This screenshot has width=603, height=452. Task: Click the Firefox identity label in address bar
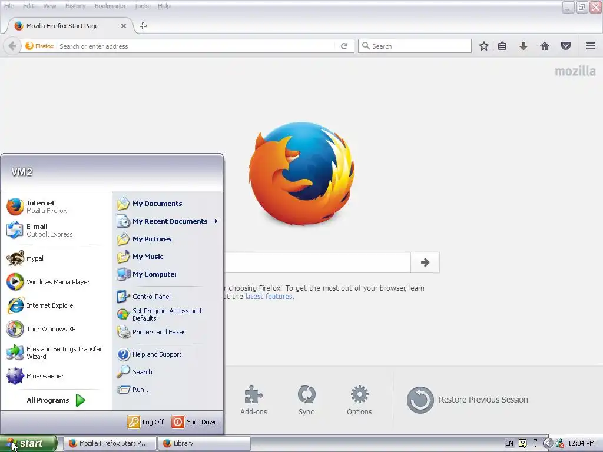[39, 46]
